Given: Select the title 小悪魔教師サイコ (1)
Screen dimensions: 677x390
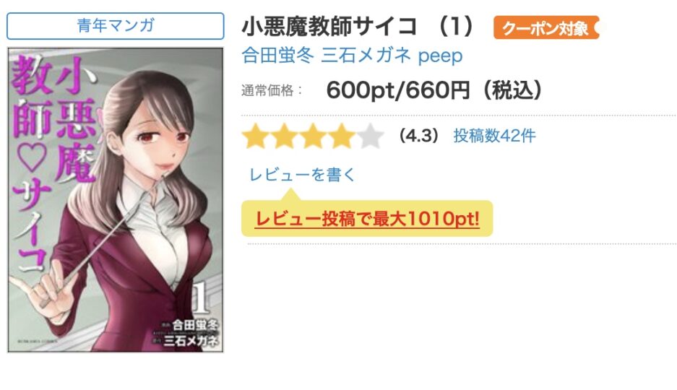Looking at the screenshot, I should 358,26.
